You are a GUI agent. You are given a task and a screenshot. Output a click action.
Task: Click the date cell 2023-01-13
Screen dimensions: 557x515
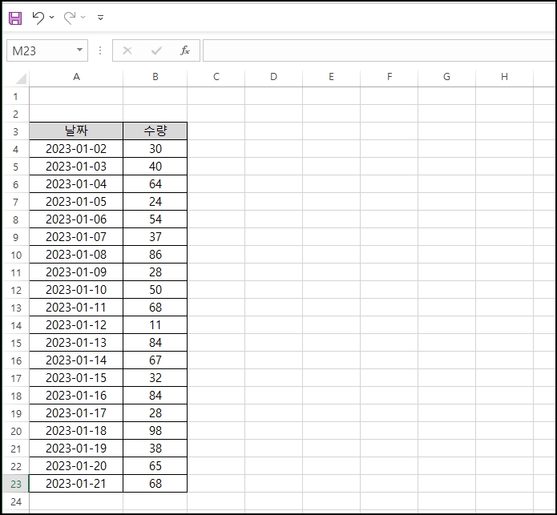76,343
